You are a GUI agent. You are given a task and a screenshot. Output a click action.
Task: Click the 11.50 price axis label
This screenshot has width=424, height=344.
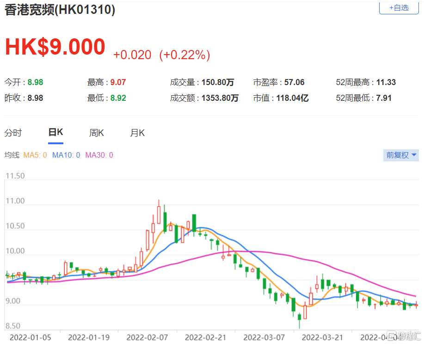(15, 176)
